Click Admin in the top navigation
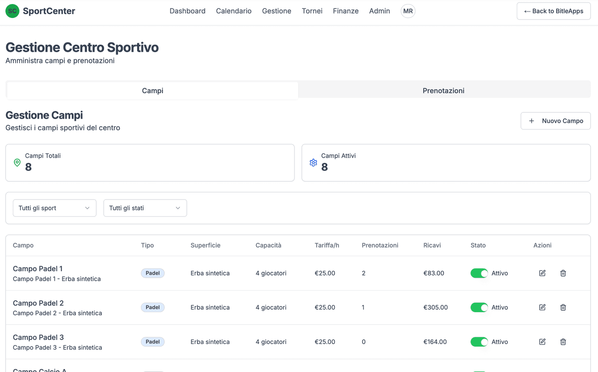 [x=380, y=11]
